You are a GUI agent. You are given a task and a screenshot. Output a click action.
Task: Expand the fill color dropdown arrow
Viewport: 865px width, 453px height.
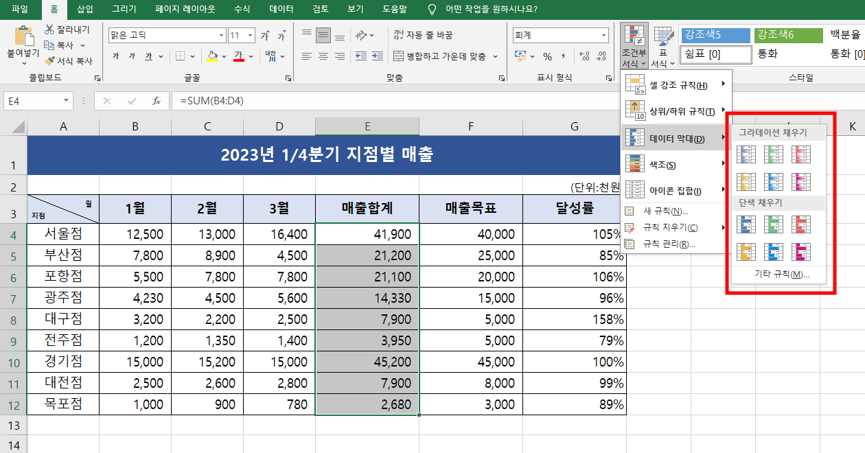click(225, 56)
